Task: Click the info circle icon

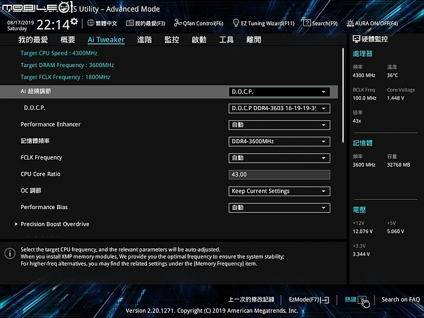Action: tap(10, 253)
